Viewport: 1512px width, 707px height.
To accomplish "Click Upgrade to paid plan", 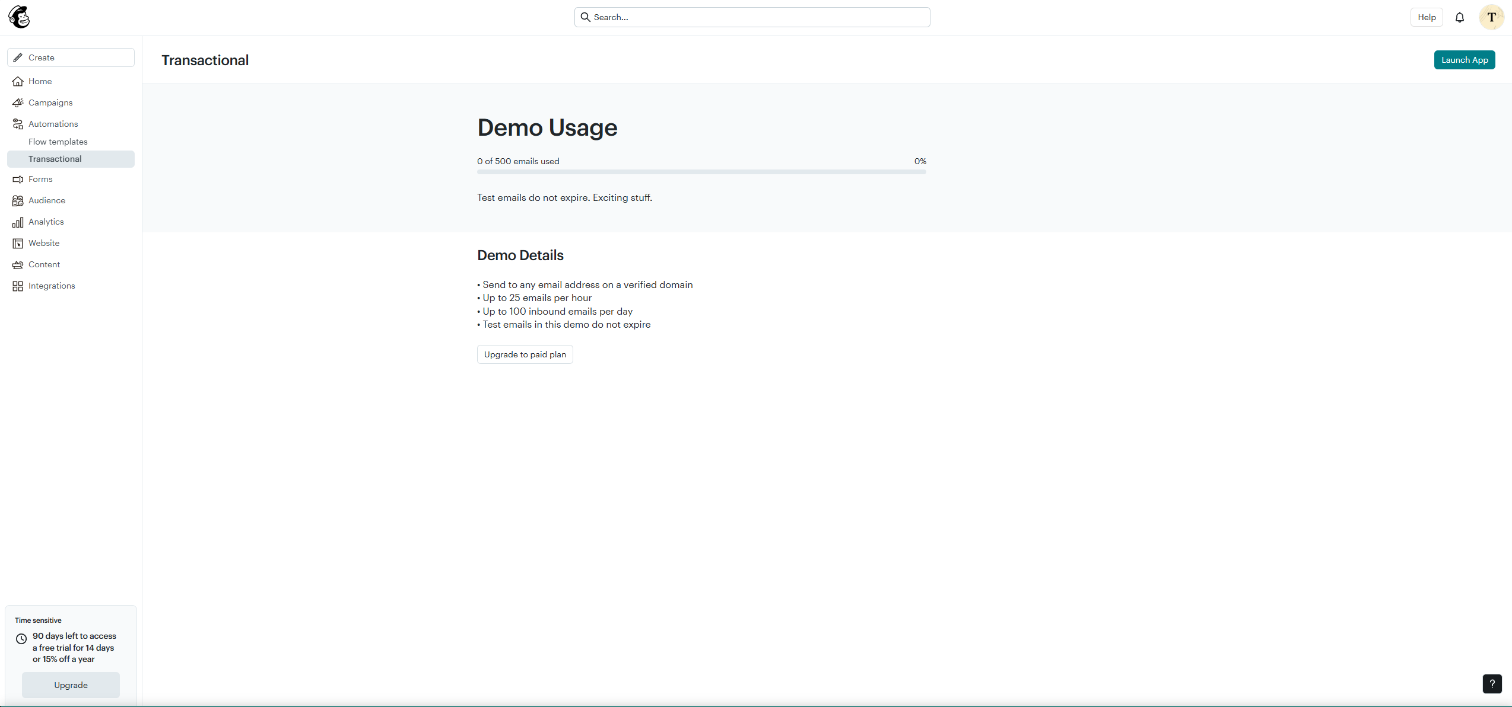I will [x=525, y=354].
